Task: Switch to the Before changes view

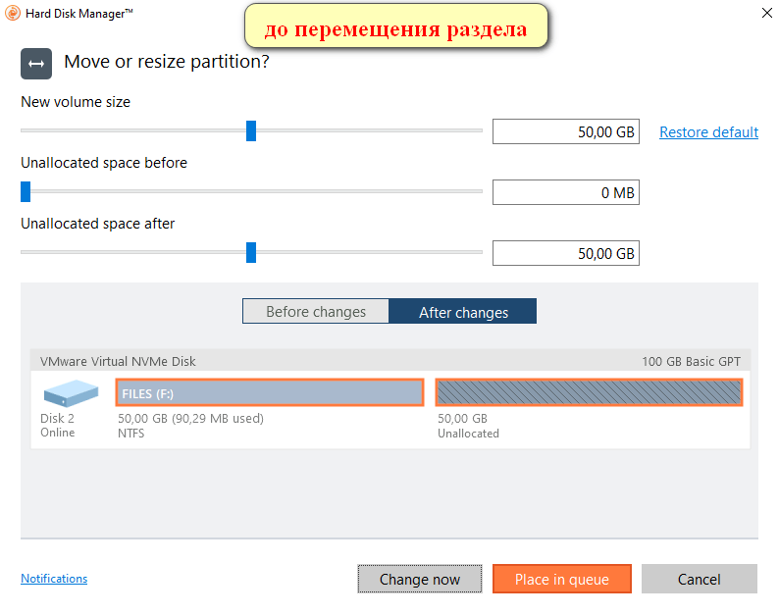Action: [316, 312]
